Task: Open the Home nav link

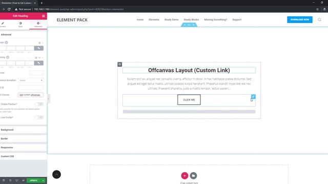Action: pyautogui.click(x=140, y=19)
